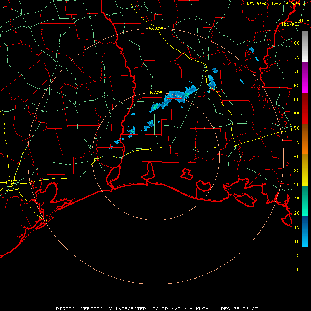Screen dimensions: 311x311
Task: Select the magenta-purple segment of the color bar
Action: click(x=305, y=78)
